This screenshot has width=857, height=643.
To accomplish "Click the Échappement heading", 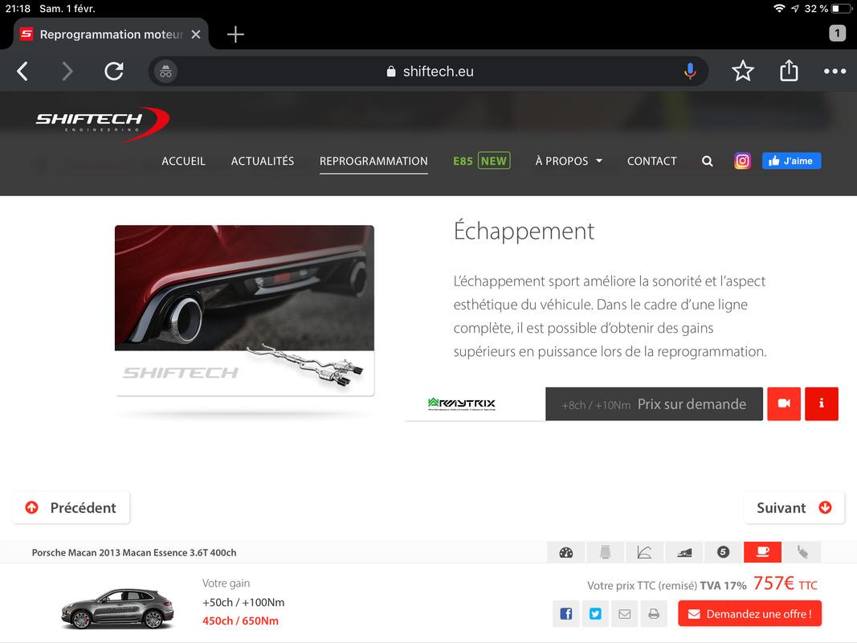I will (x=524, y=231).
